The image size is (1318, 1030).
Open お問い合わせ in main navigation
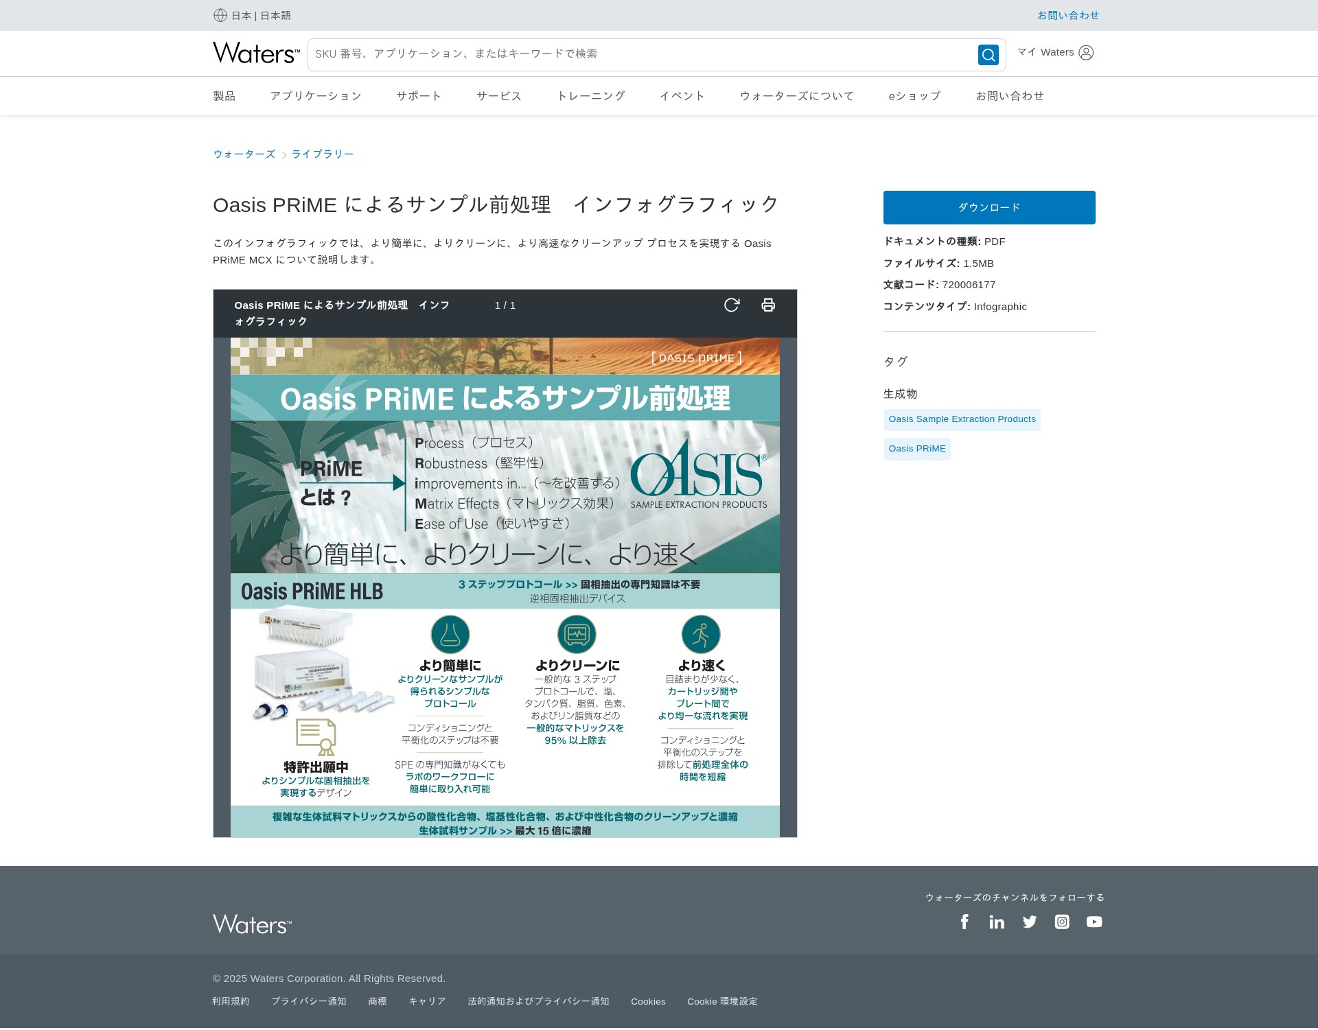click(x=1010, y=96)
